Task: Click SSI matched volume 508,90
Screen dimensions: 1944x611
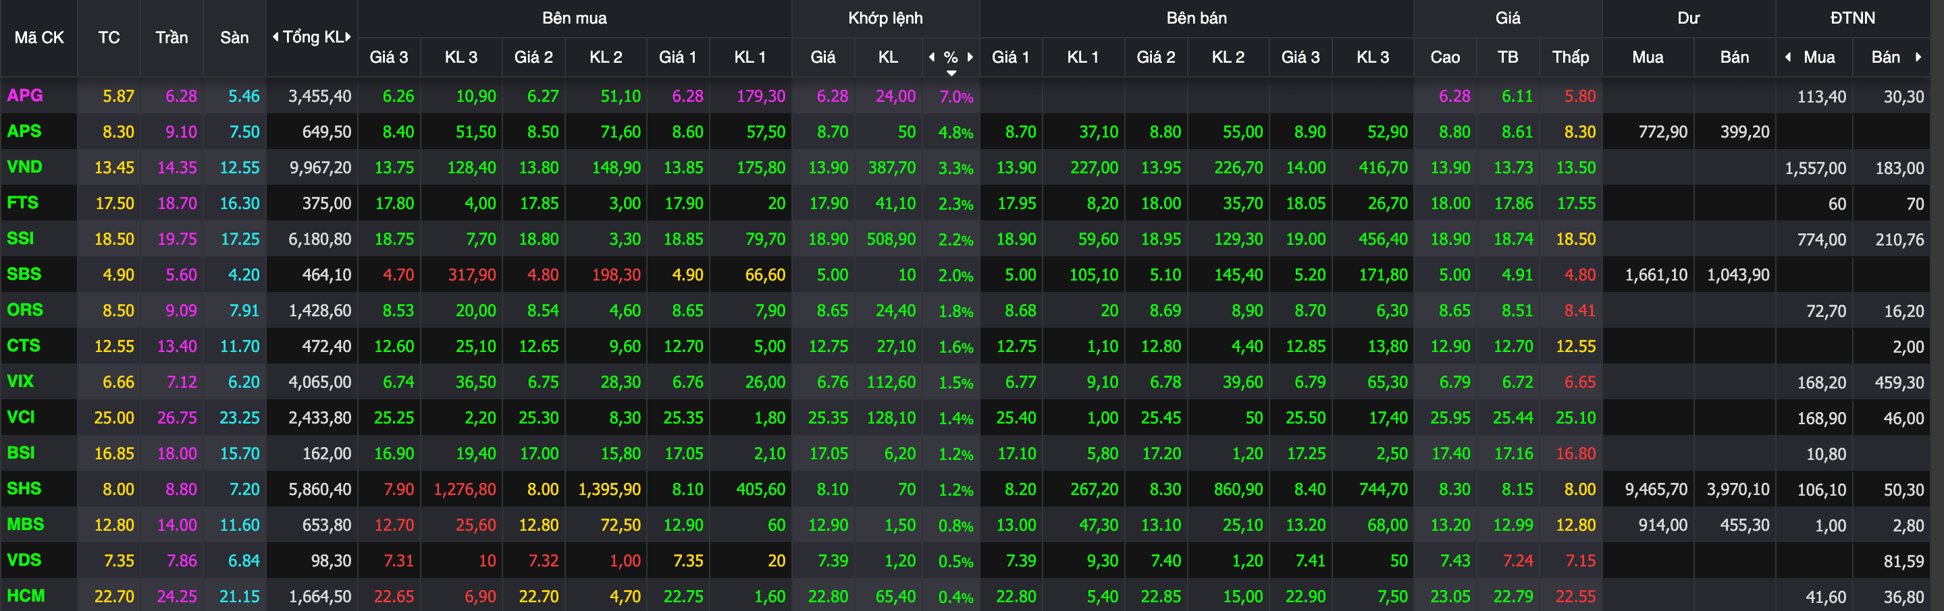Action: click(891, 239)
